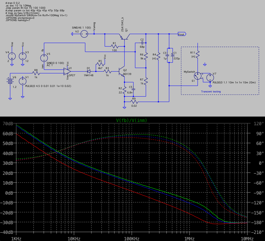Click the ground symbol below R2
The image size is (265, 241).
coord(124,107)
